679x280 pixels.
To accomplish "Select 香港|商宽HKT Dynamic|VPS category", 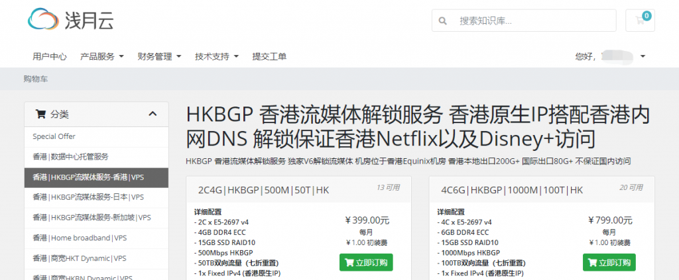I will click(97, 258).
